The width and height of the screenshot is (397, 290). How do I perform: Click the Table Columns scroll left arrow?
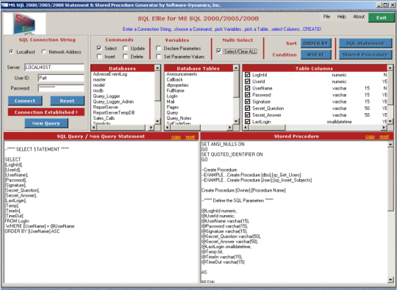click(246, 128)
